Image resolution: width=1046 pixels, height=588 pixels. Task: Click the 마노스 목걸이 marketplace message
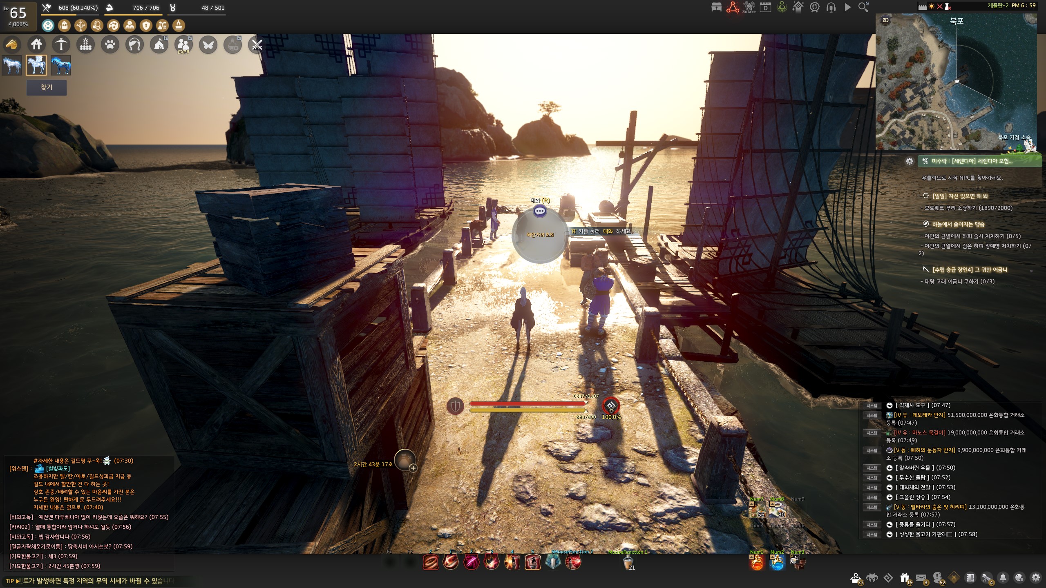955,436
